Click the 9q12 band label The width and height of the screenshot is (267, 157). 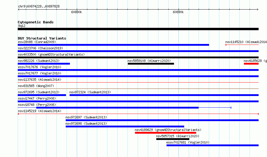point(22,26)
